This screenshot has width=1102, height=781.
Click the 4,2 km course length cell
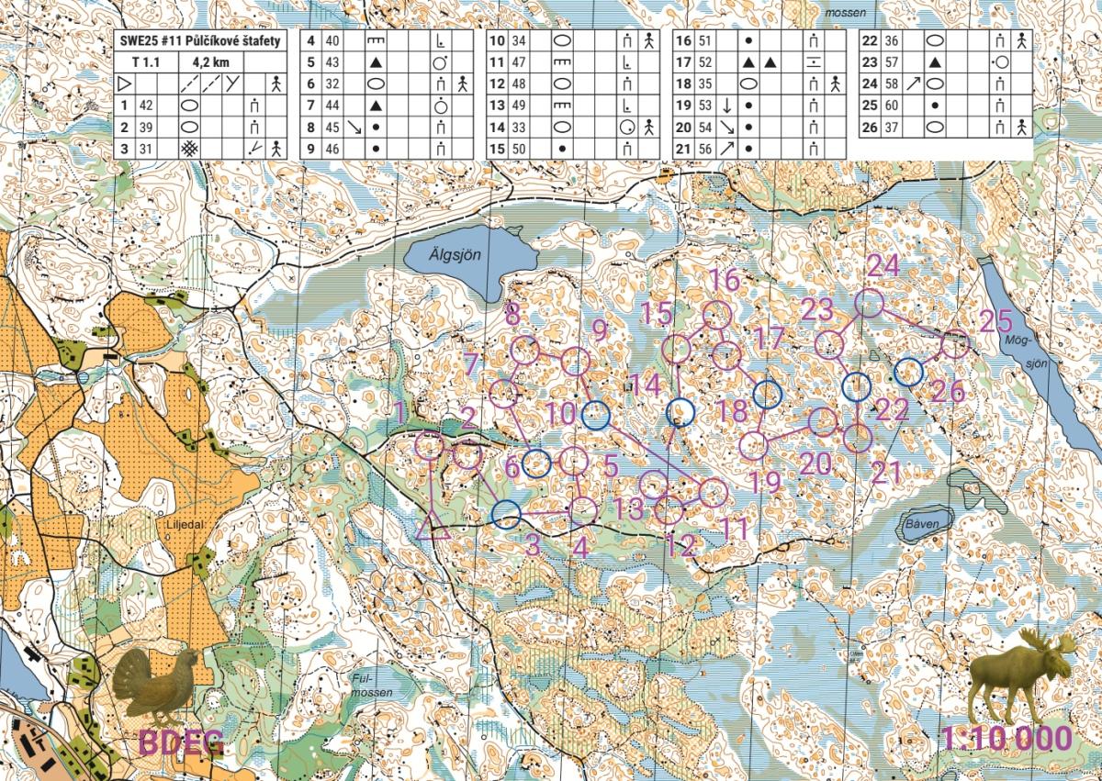(210, 63)
